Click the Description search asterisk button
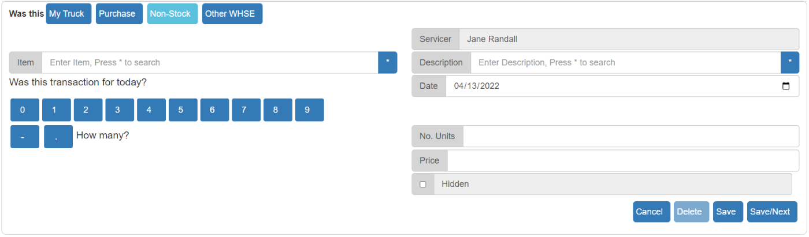 789,62
